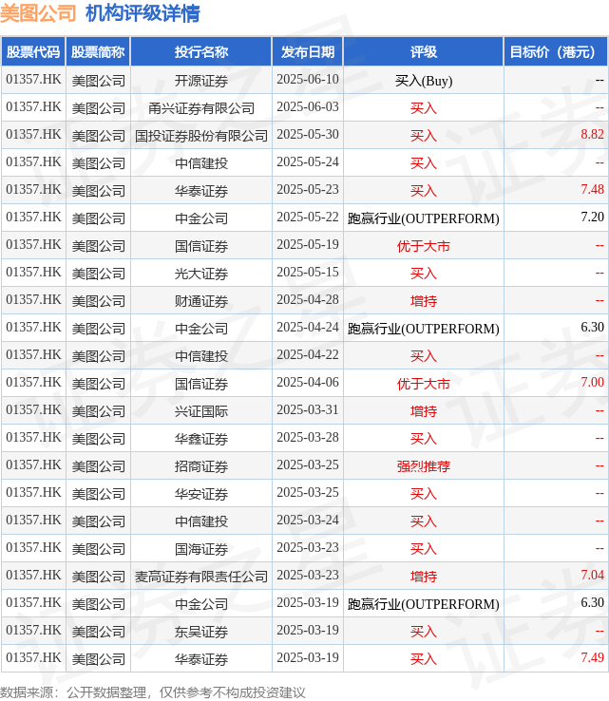Select the 开源证券 cell

point(201,81)
